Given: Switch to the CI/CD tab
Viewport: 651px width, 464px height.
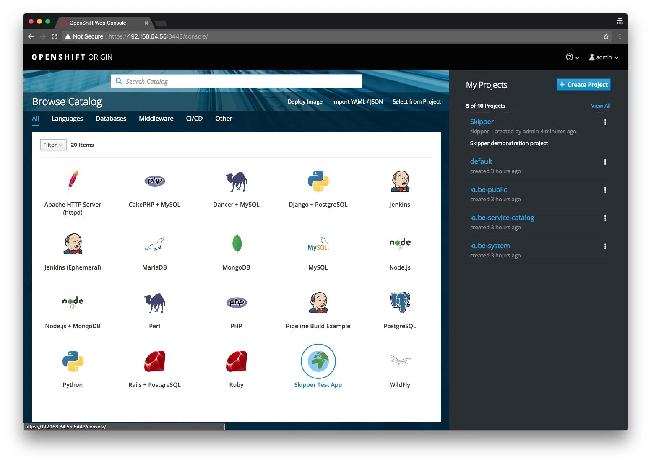Looking at the screenshot, I should tap(194, 119).
